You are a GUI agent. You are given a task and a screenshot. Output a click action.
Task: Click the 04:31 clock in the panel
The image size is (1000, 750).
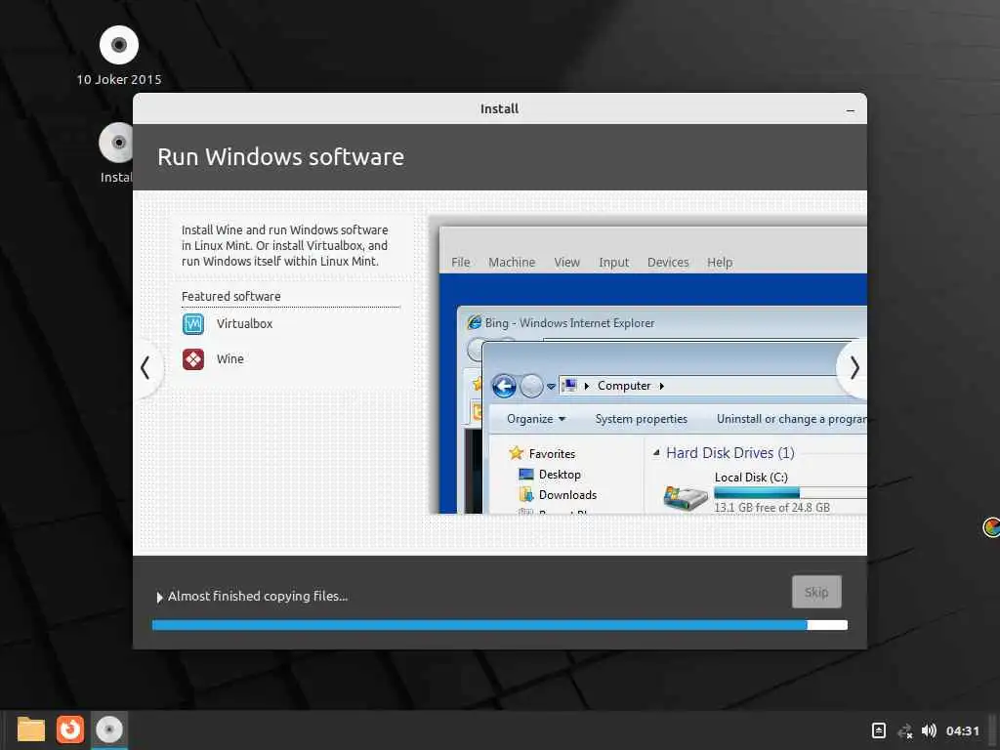962,730
